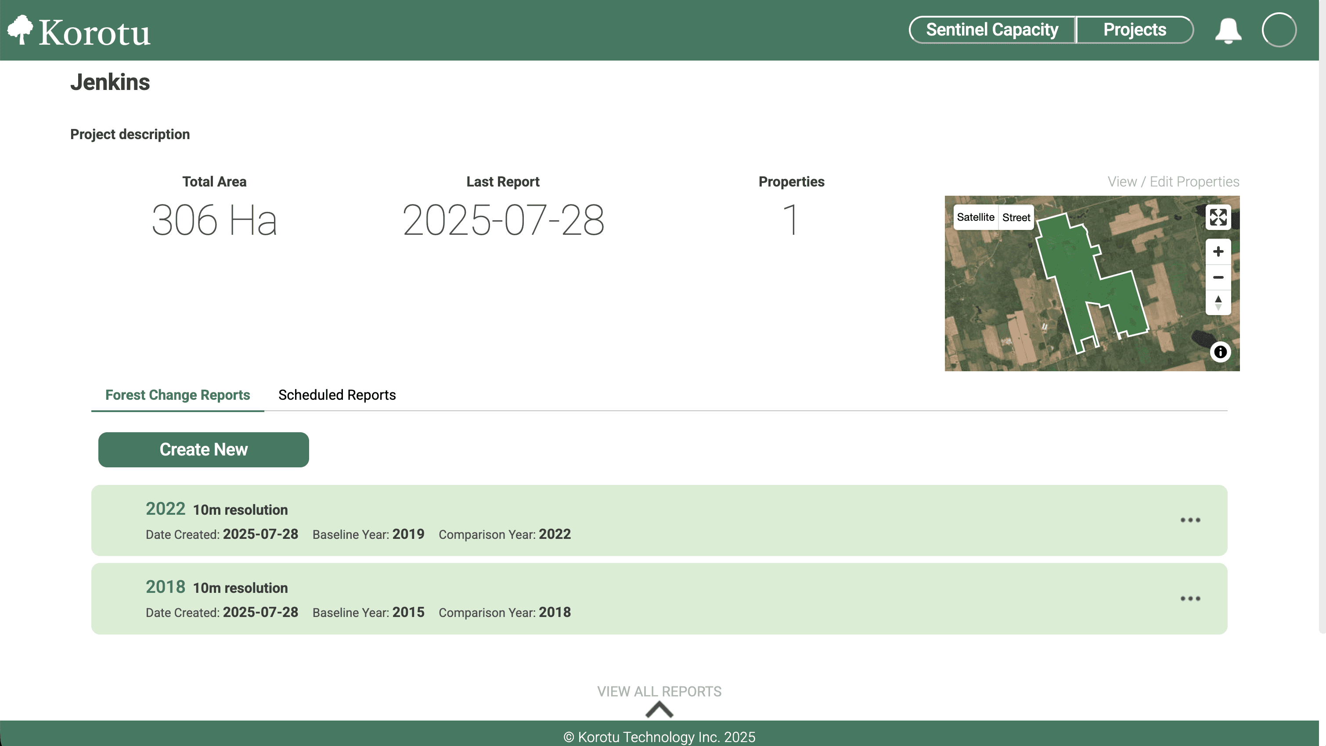Click Baseline Year 2019 in the 2022 report

click(368, 534)
